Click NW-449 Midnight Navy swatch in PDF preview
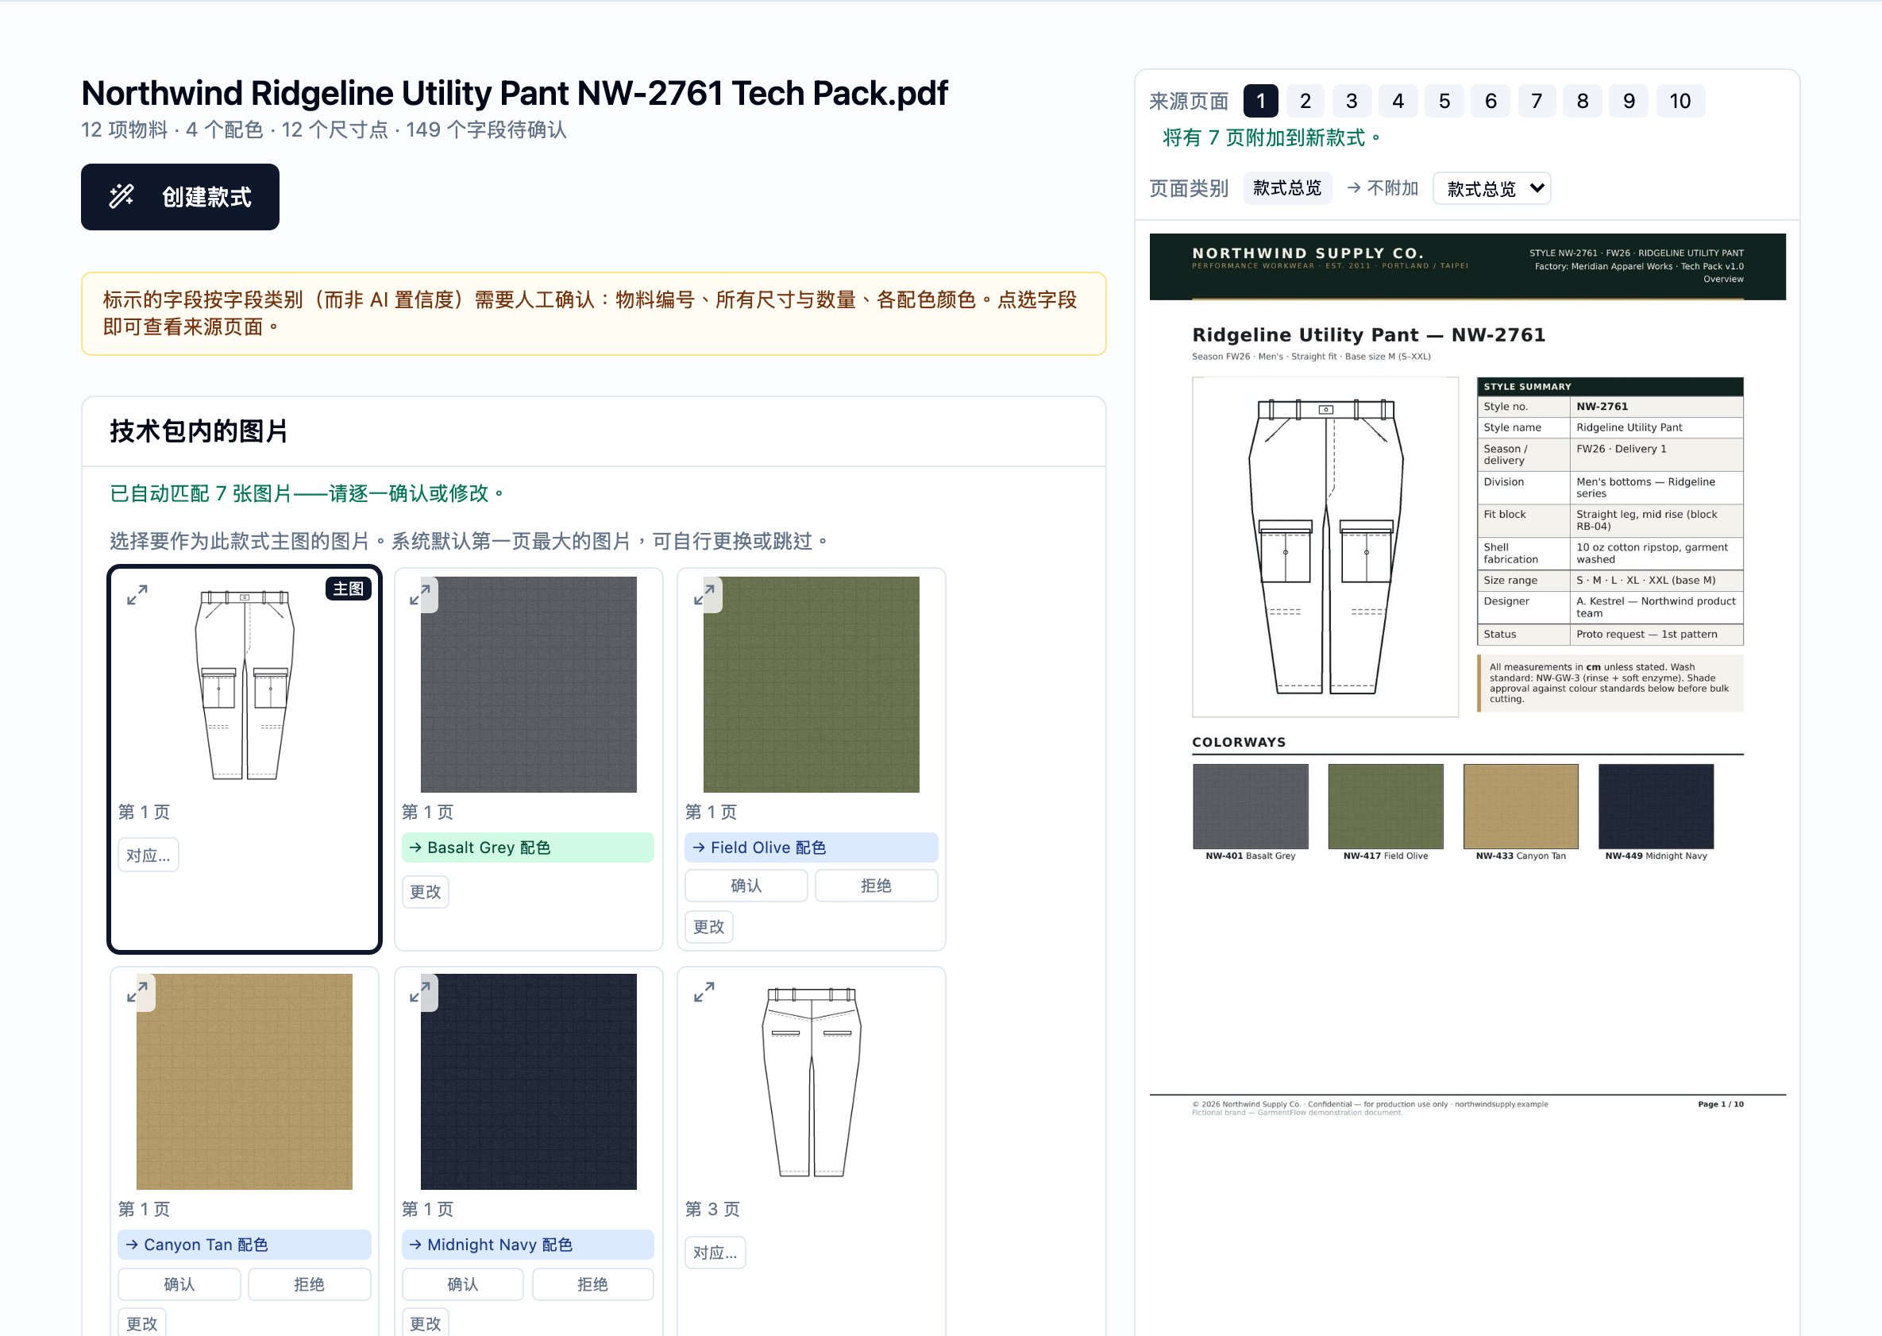 point(1656,806)
